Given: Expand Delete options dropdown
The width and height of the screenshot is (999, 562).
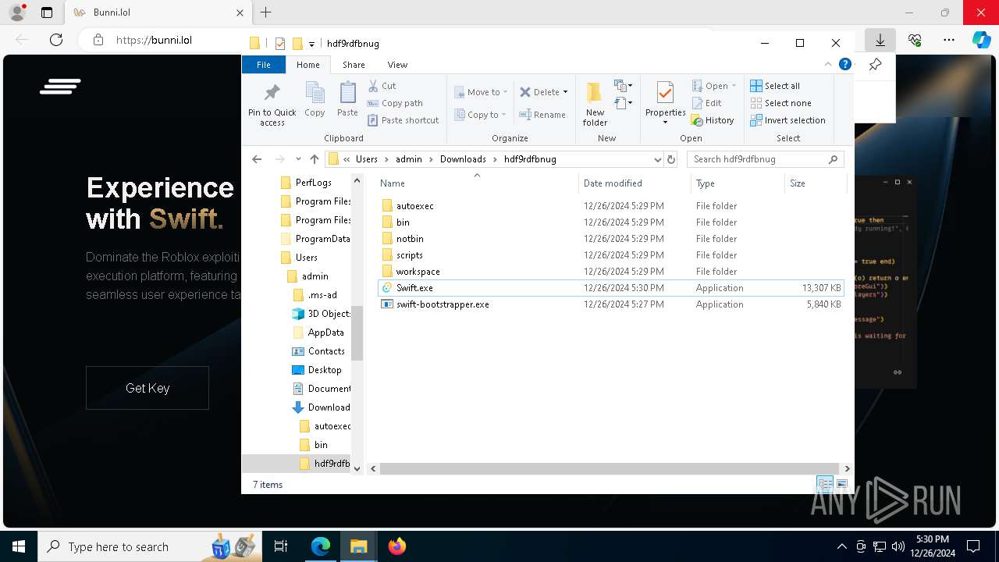Looking at the screenshot, I should [x=565, y=92].
